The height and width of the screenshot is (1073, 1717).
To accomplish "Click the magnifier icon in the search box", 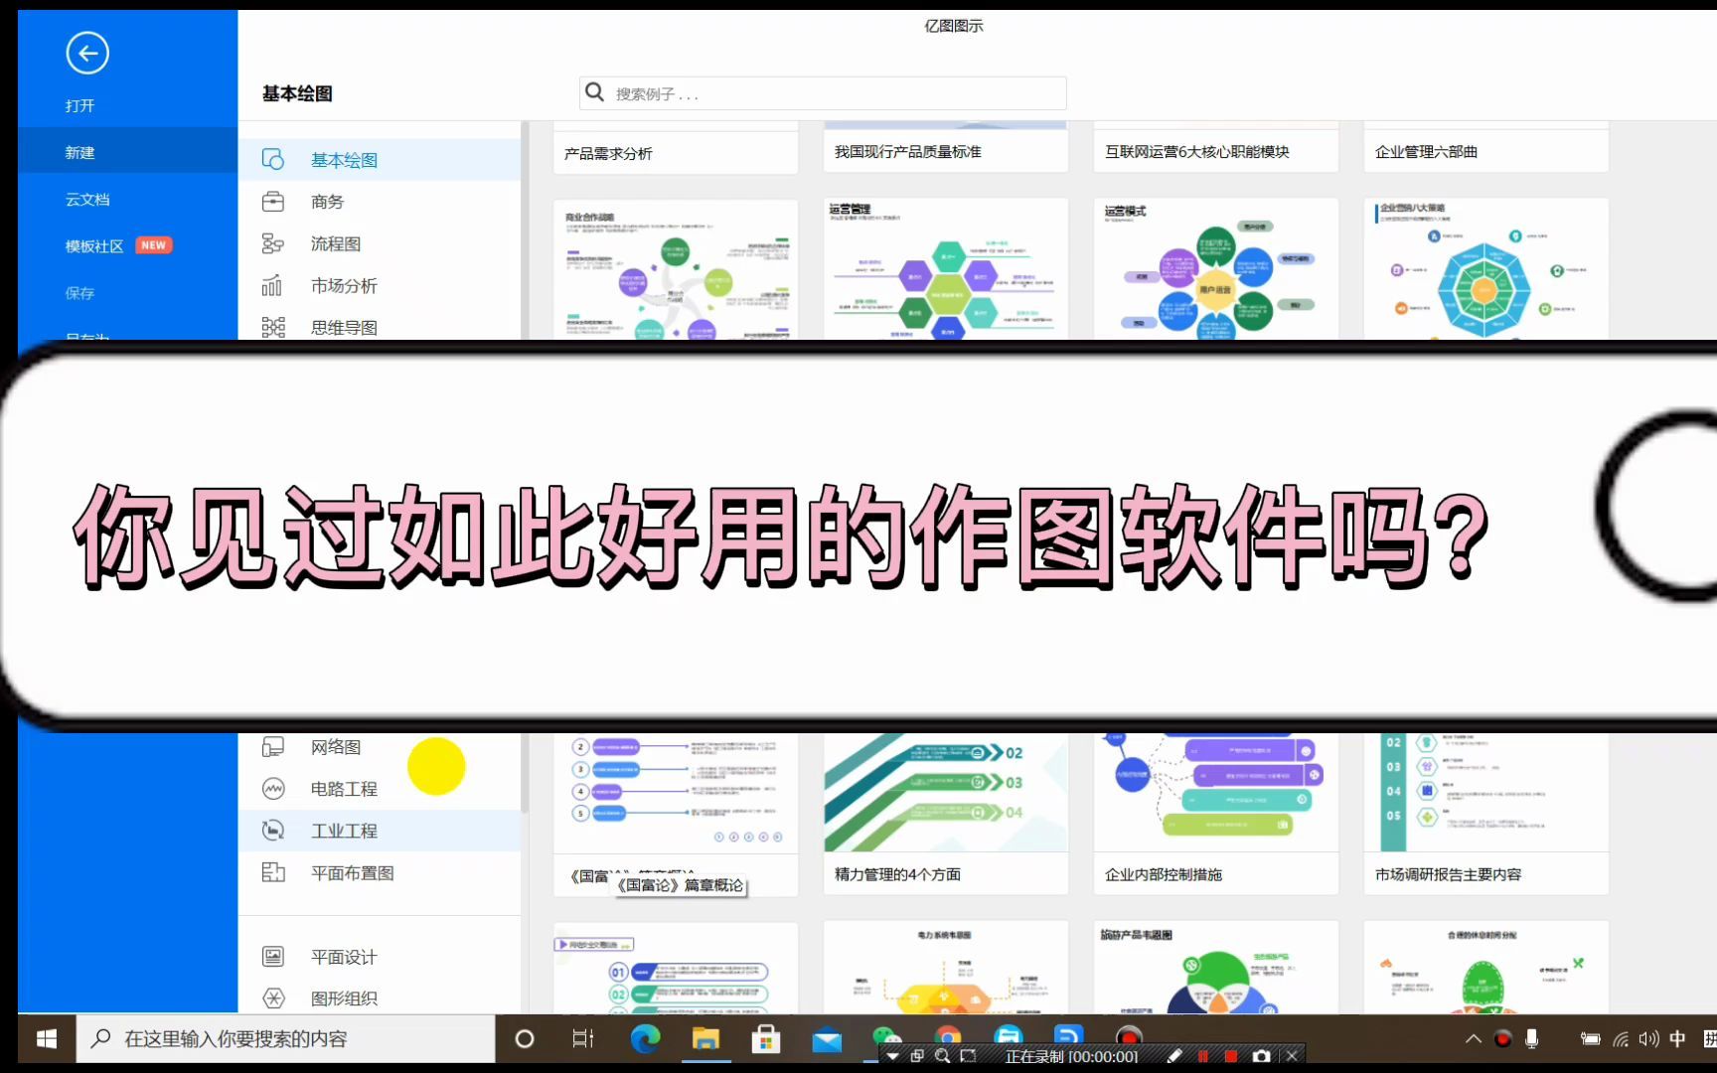I will (x=594, y=92).
